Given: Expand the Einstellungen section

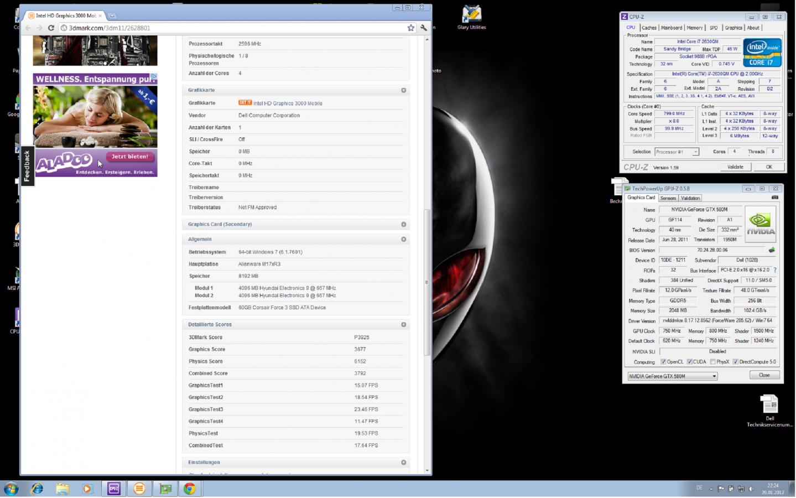Looking at the screenshot, I should [x=404, y=462].
